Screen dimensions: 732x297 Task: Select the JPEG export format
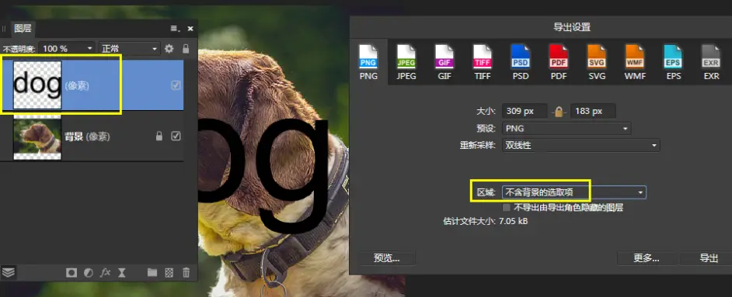(406, 62)
